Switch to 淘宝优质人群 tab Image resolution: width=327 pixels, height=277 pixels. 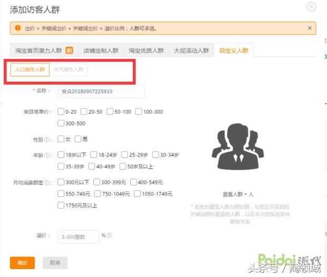[146, 50]
